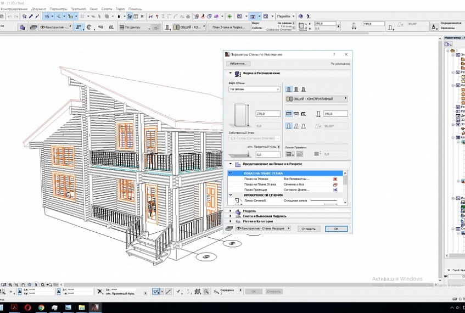
Task: Select composite wall structure icon in dialog
Action: [x=296, y=90]
